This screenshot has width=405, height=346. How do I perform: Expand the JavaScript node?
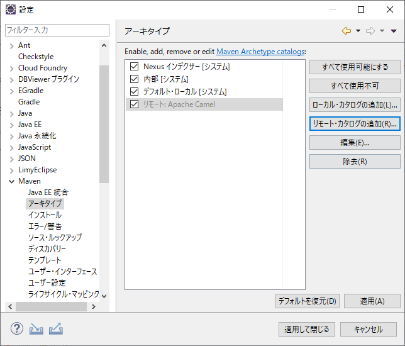pyautogui.click(x=11, y=148)
